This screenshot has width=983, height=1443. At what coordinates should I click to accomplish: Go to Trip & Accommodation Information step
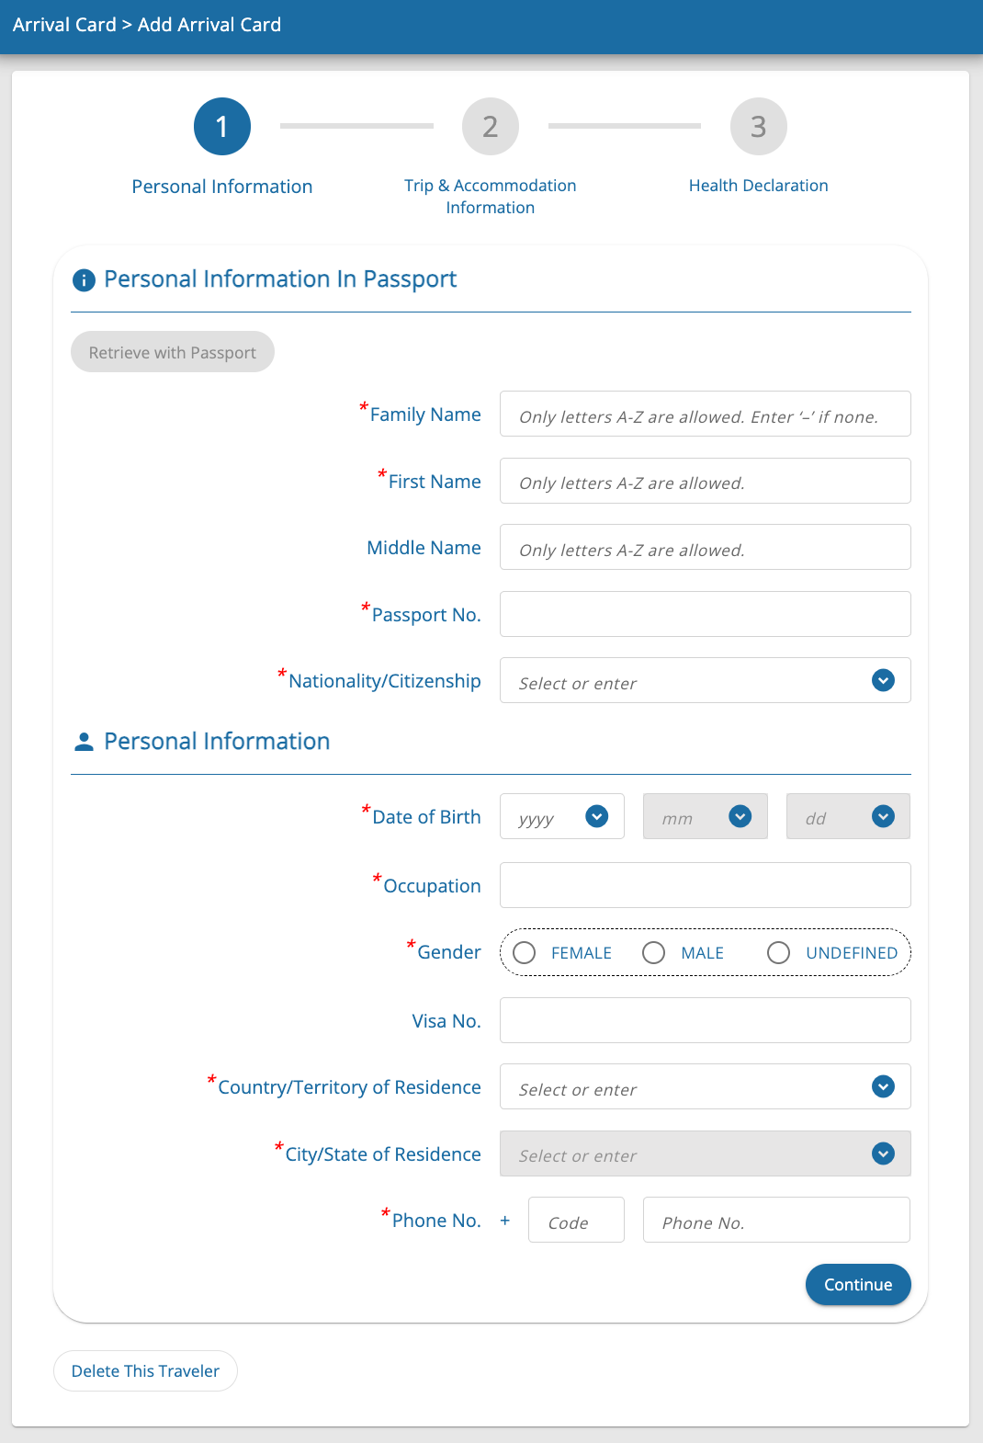click(x=491, y=196)
